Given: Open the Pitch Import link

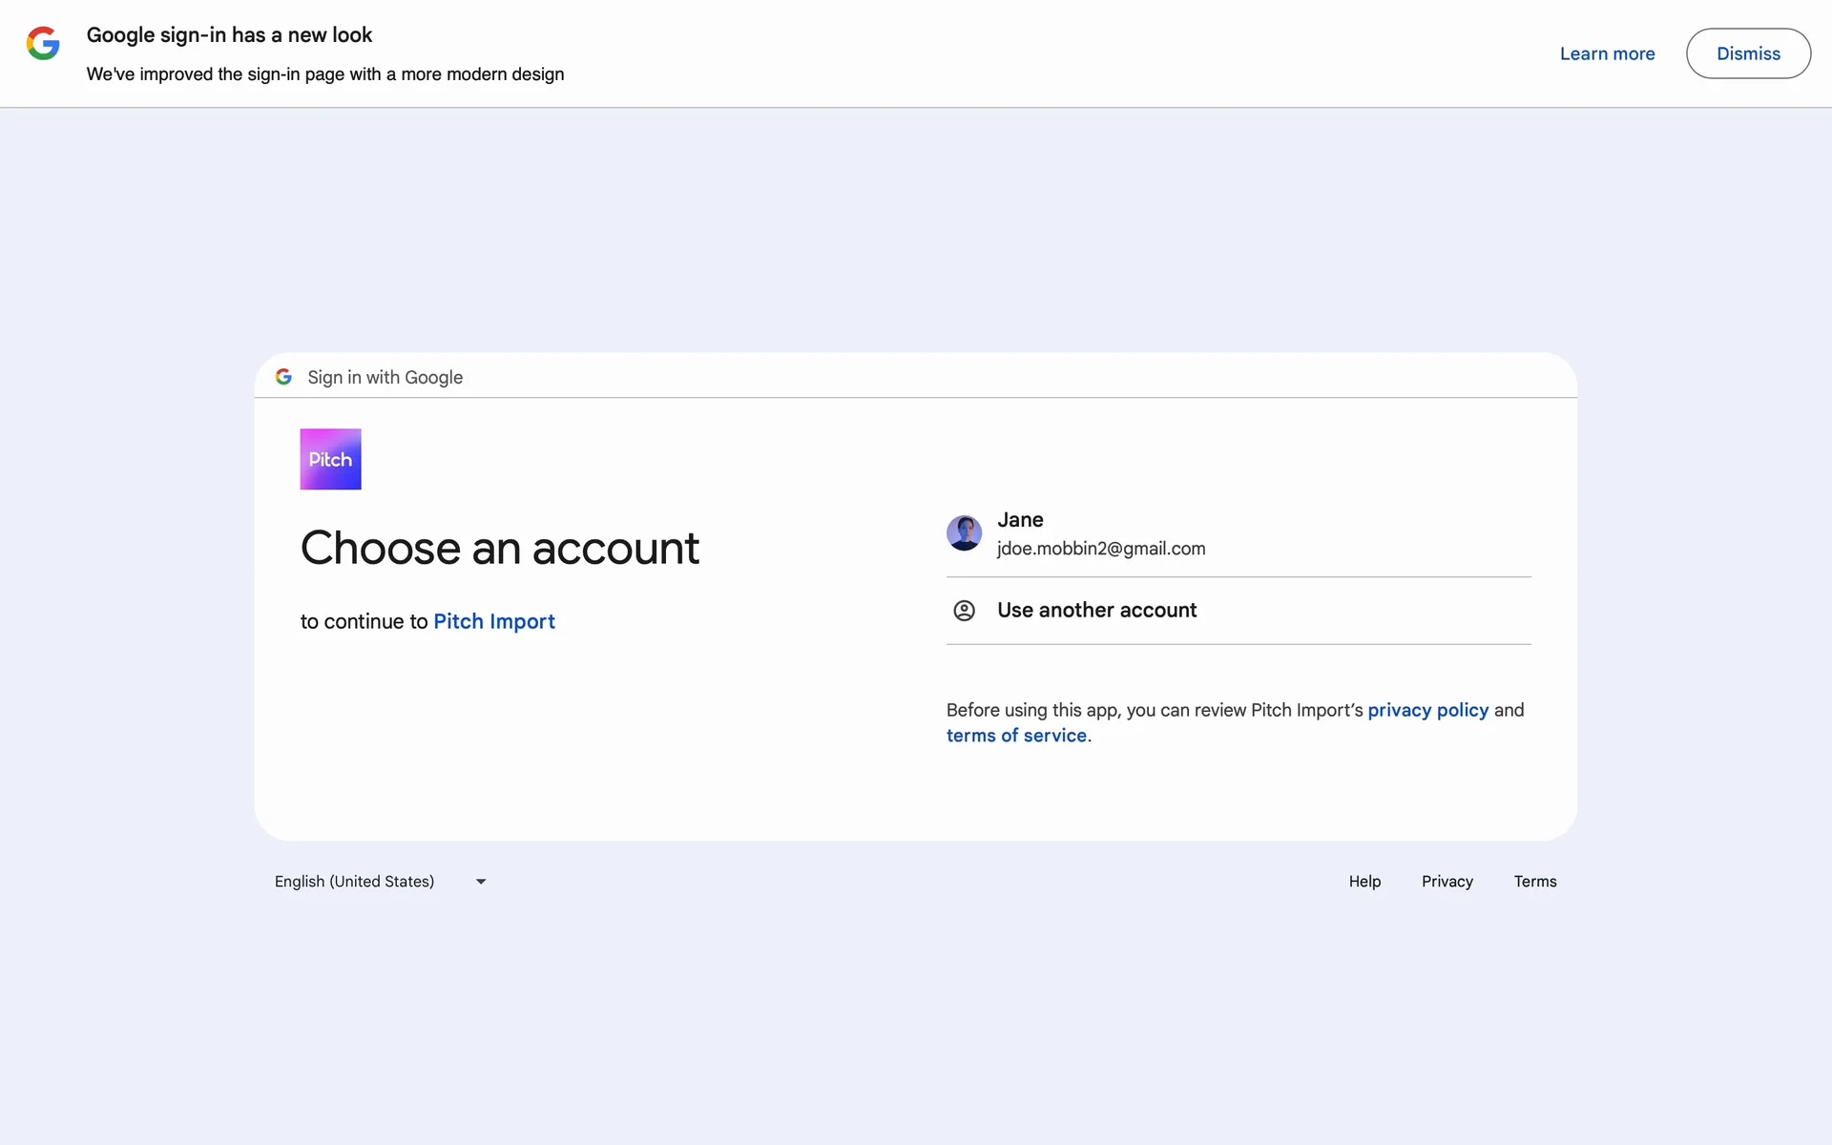Looking at the screenshot, I should click(493, 621).
